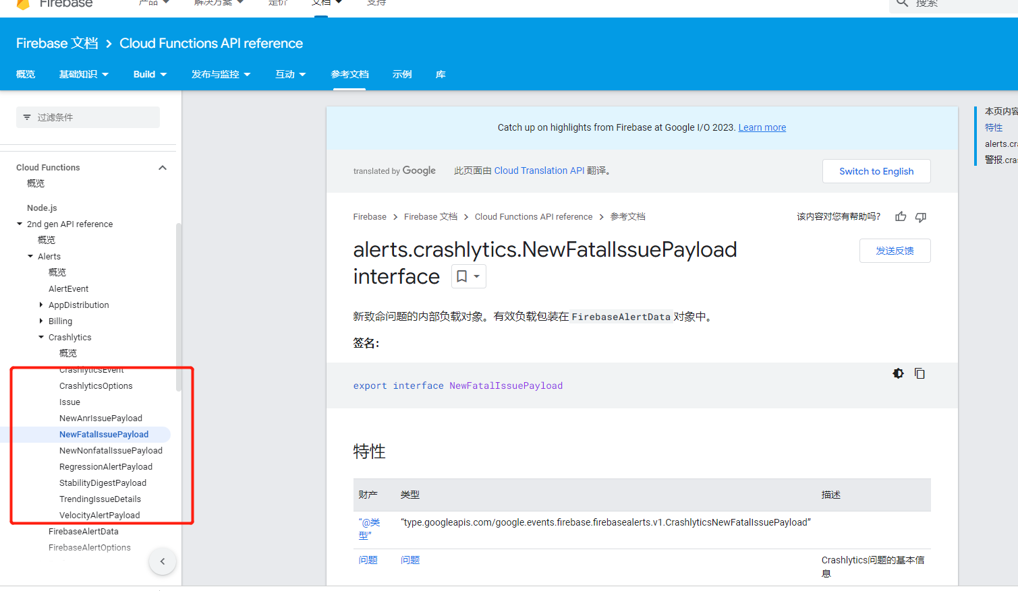Screen dimensions: 1018x591
Task: Collapse the Alerts tree node
Action: (30, 256)
